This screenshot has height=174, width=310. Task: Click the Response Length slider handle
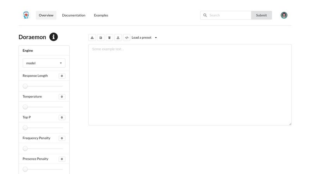25,86
